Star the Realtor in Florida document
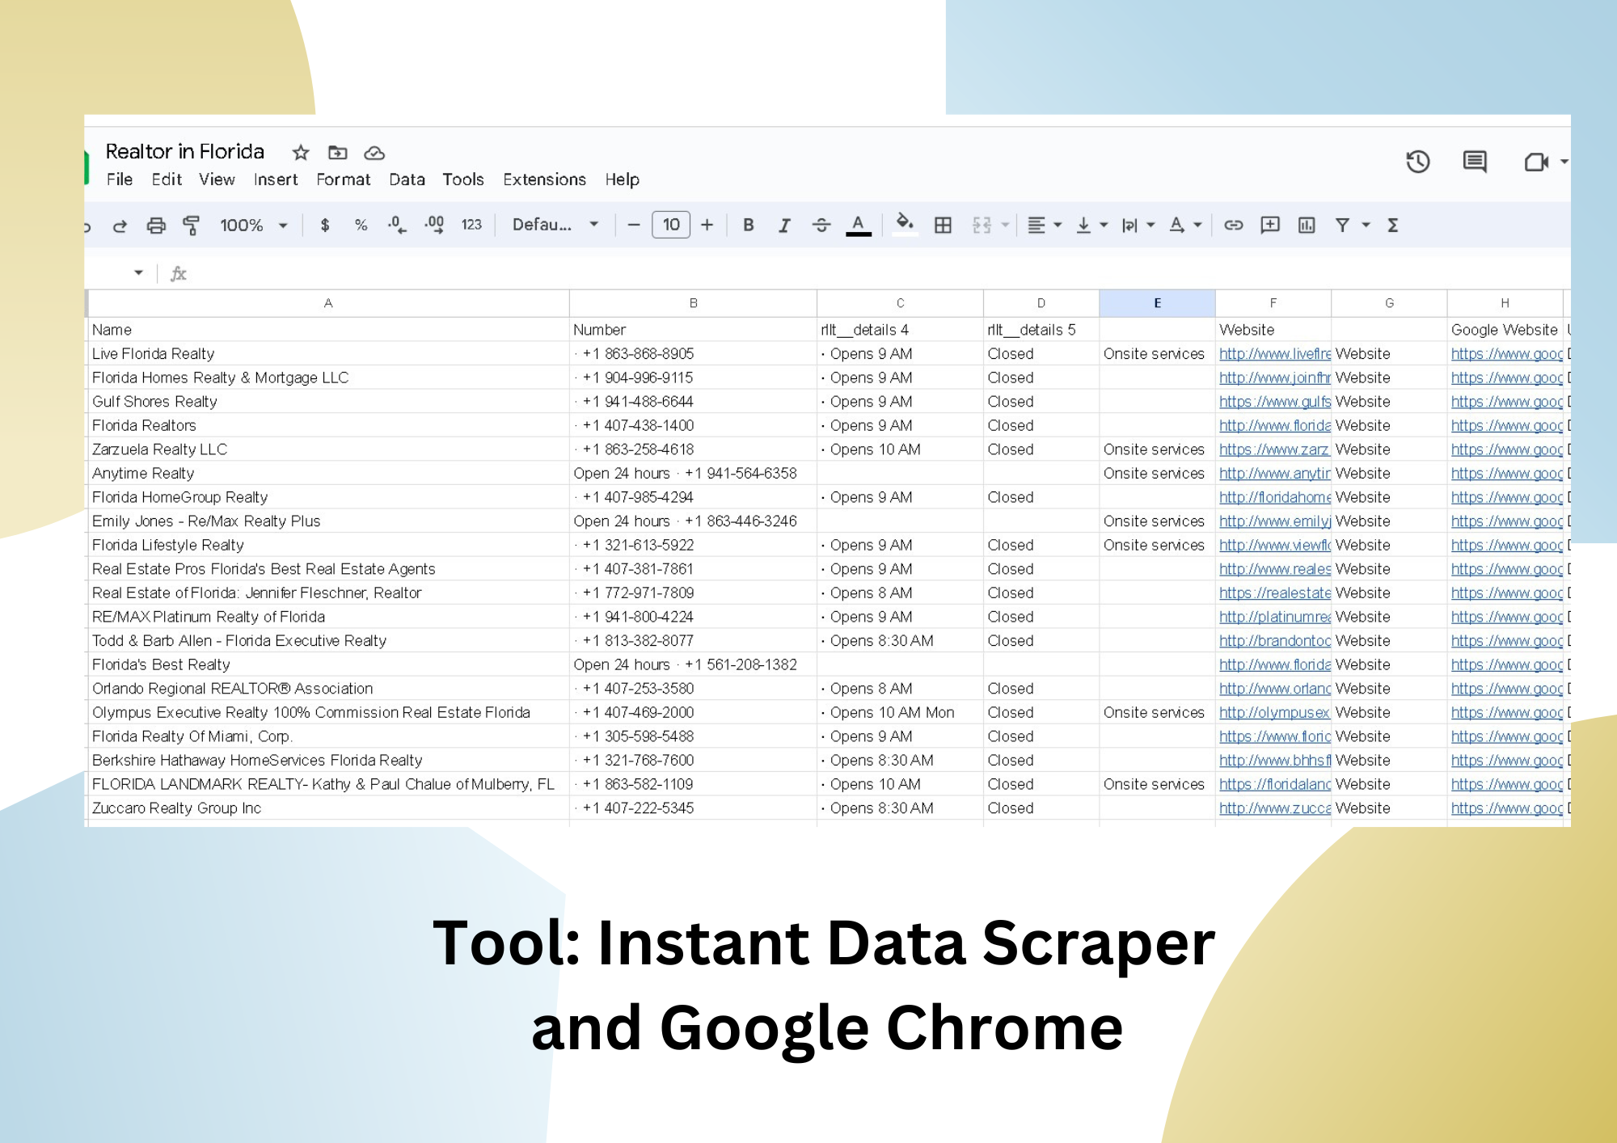 click(x=301, y=153)
